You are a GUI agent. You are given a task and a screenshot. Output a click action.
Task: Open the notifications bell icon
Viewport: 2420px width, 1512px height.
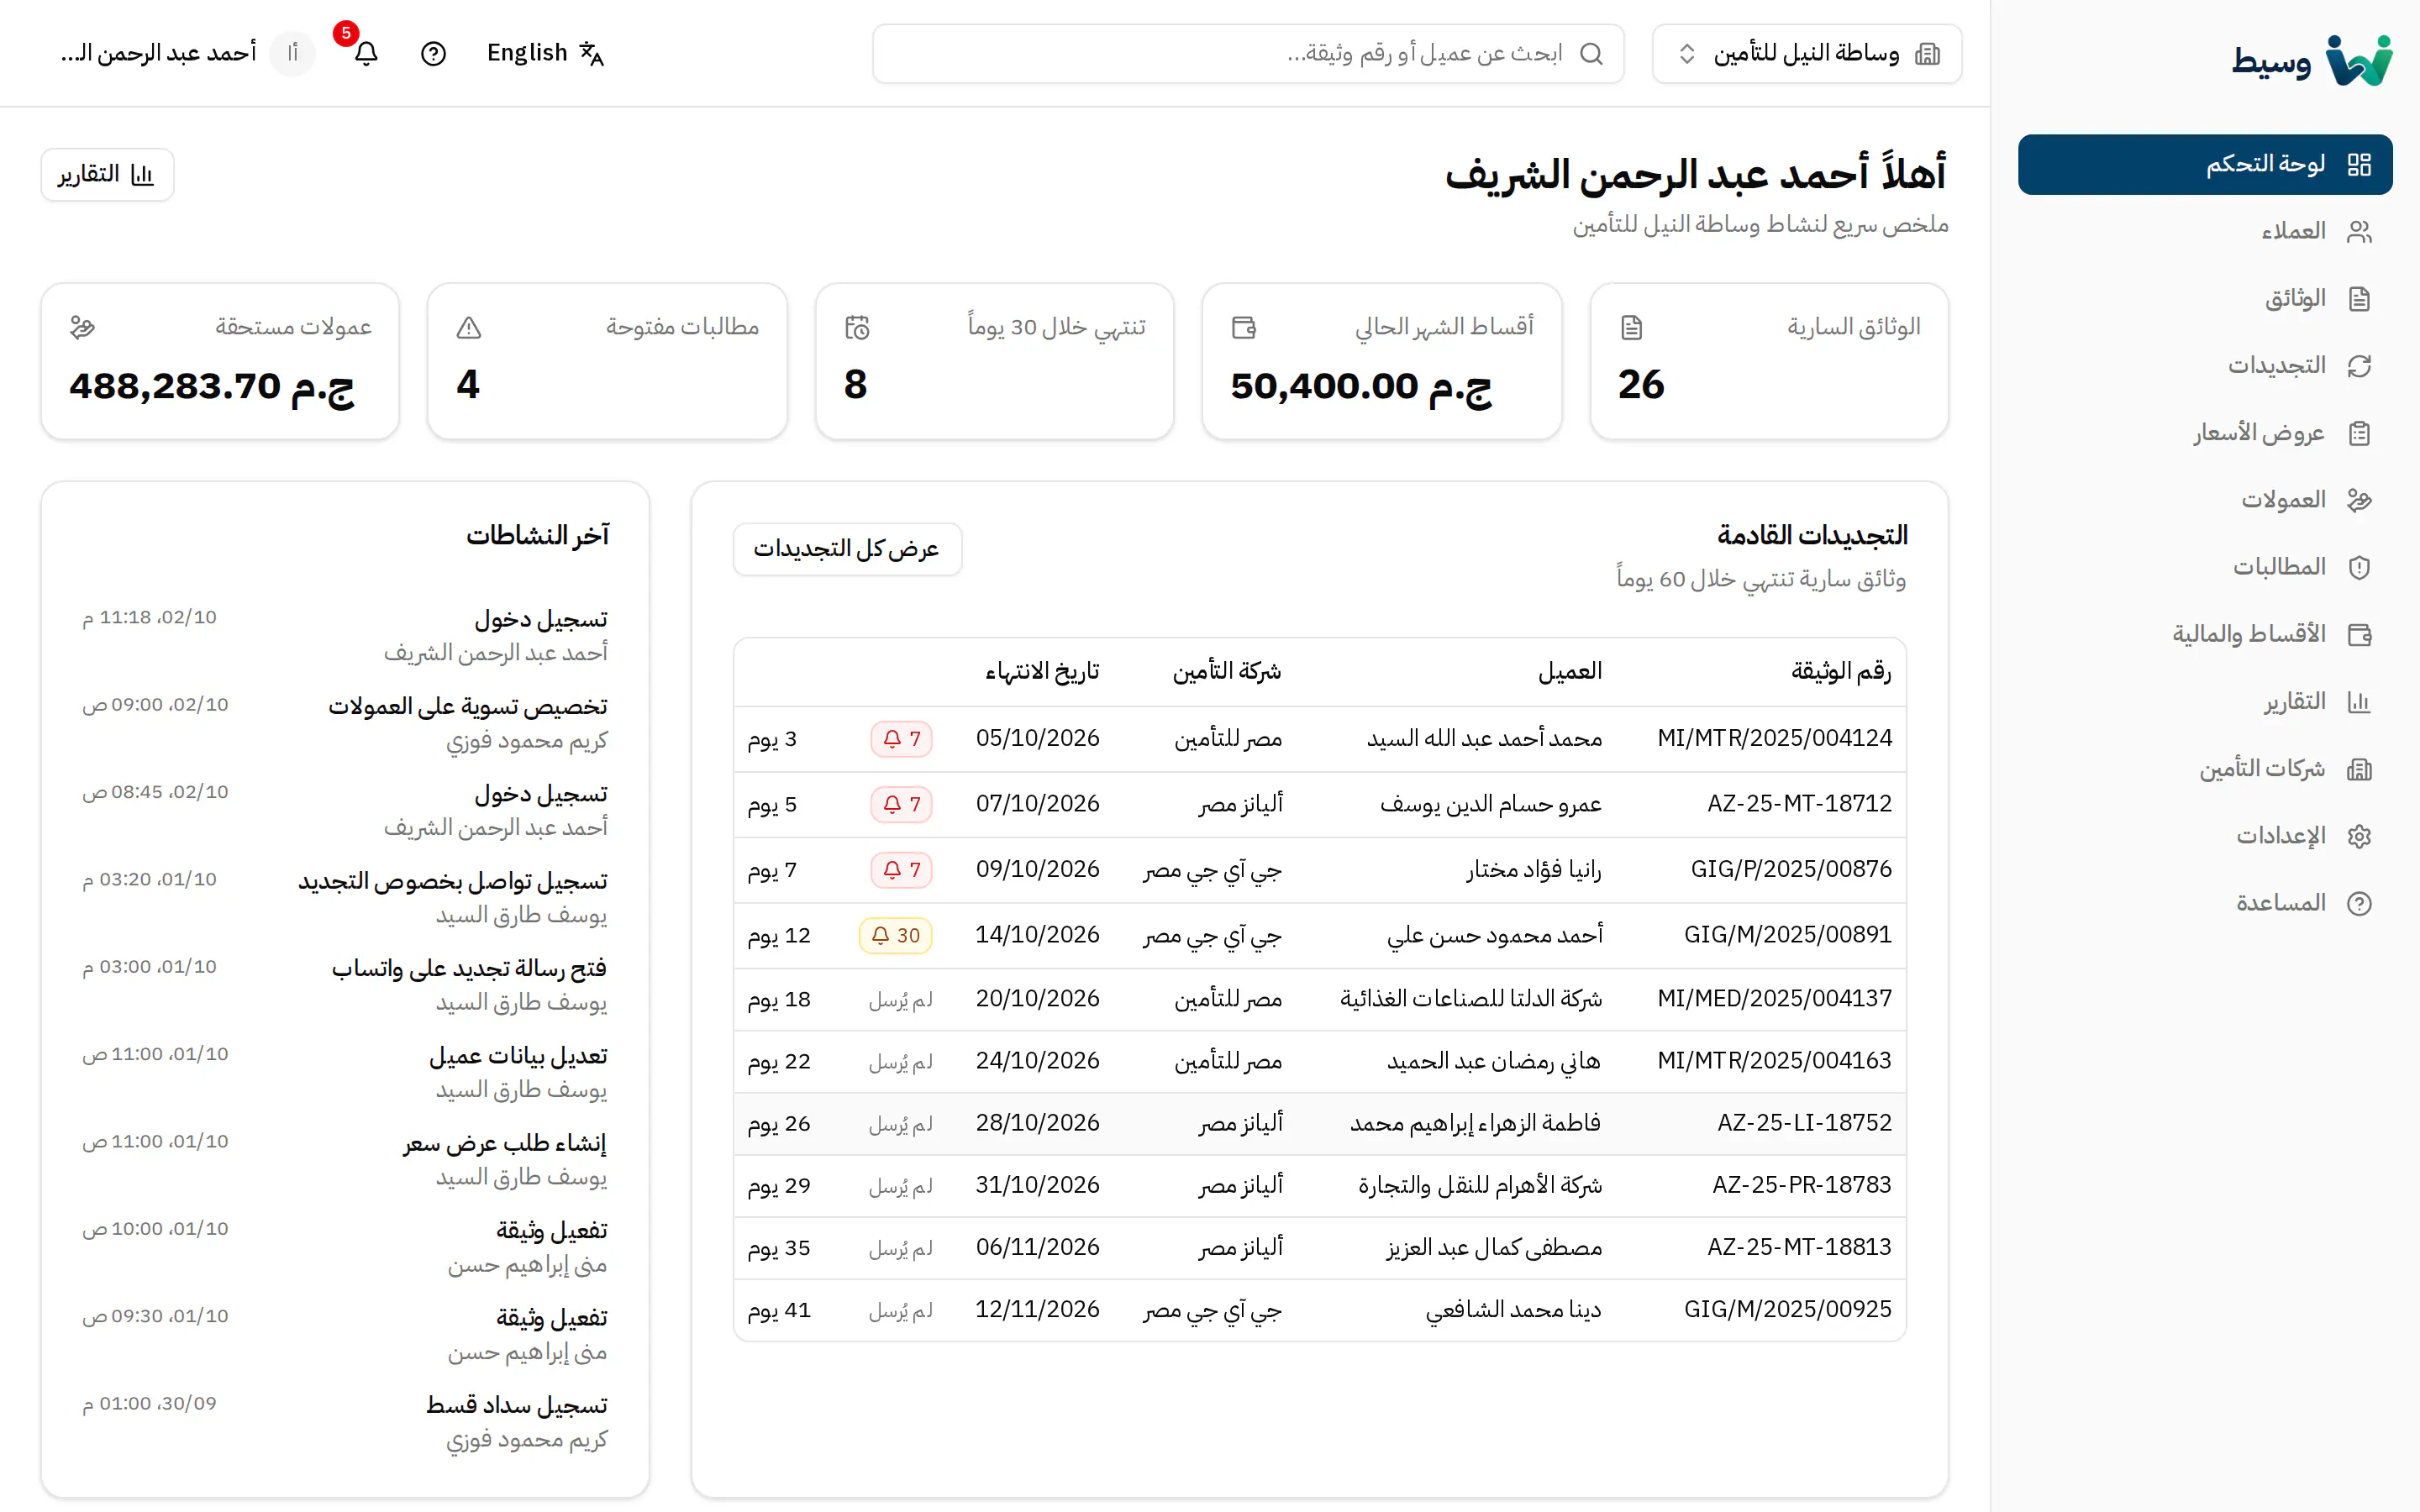366,53
